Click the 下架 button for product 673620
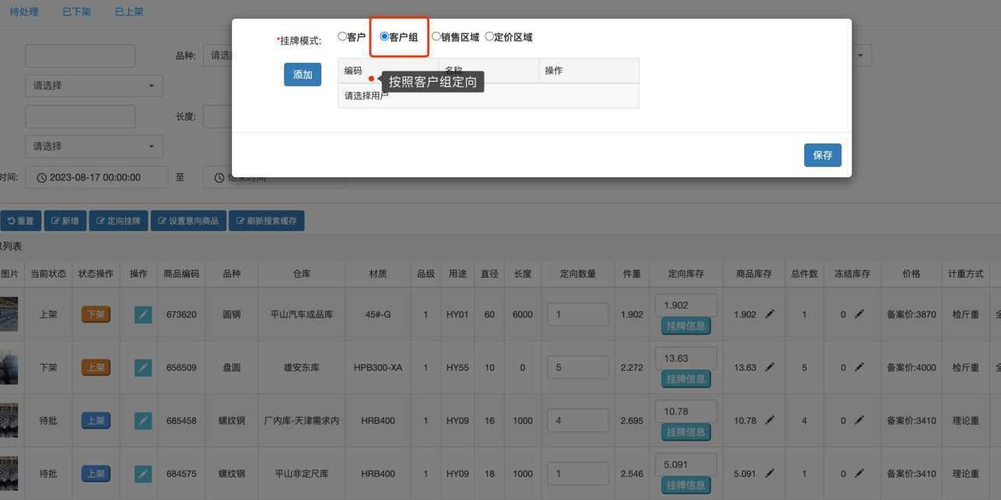This screenshot has height=500, width=1001. tap(96, 315)
